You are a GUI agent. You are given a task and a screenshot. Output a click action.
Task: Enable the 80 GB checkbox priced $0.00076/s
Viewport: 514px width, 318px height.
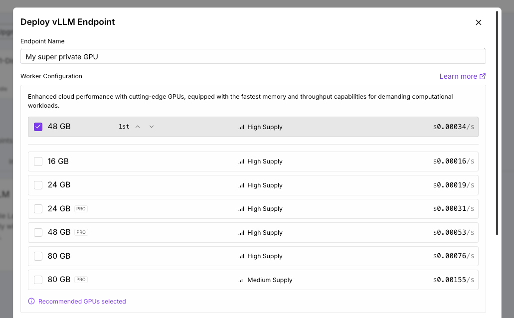click(38, 256)
